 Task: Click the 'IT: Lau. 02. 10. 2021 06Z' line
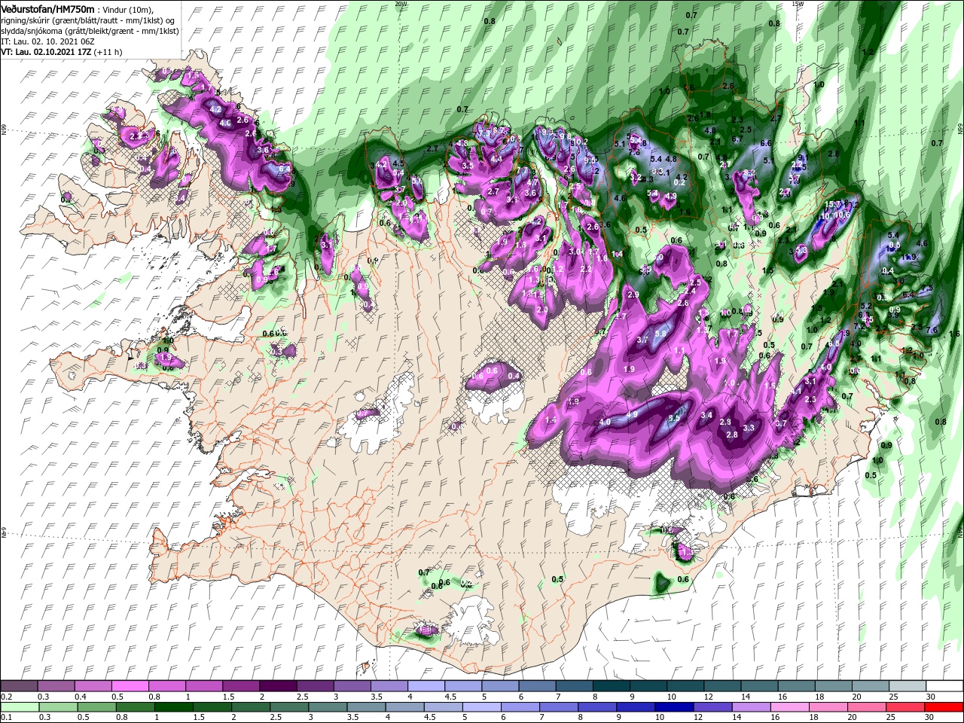(x=47, y=41)
